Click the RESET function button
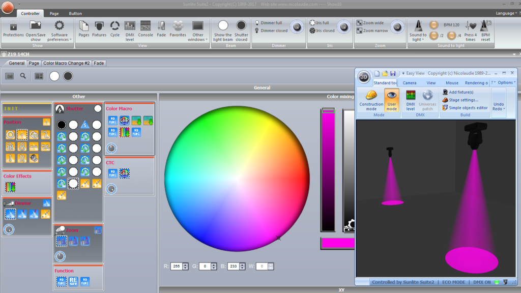 (73, 281)
